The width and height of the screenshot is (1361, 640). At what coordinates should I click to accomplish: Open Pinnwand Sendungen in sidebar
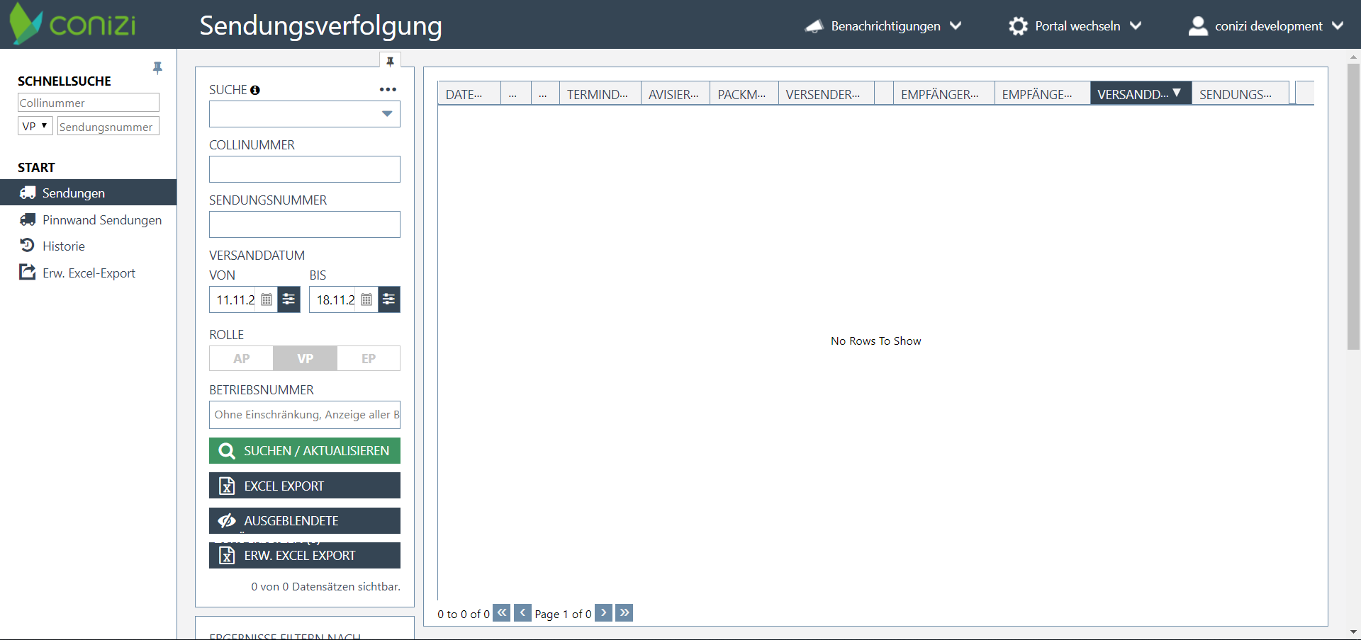(101, 220)
